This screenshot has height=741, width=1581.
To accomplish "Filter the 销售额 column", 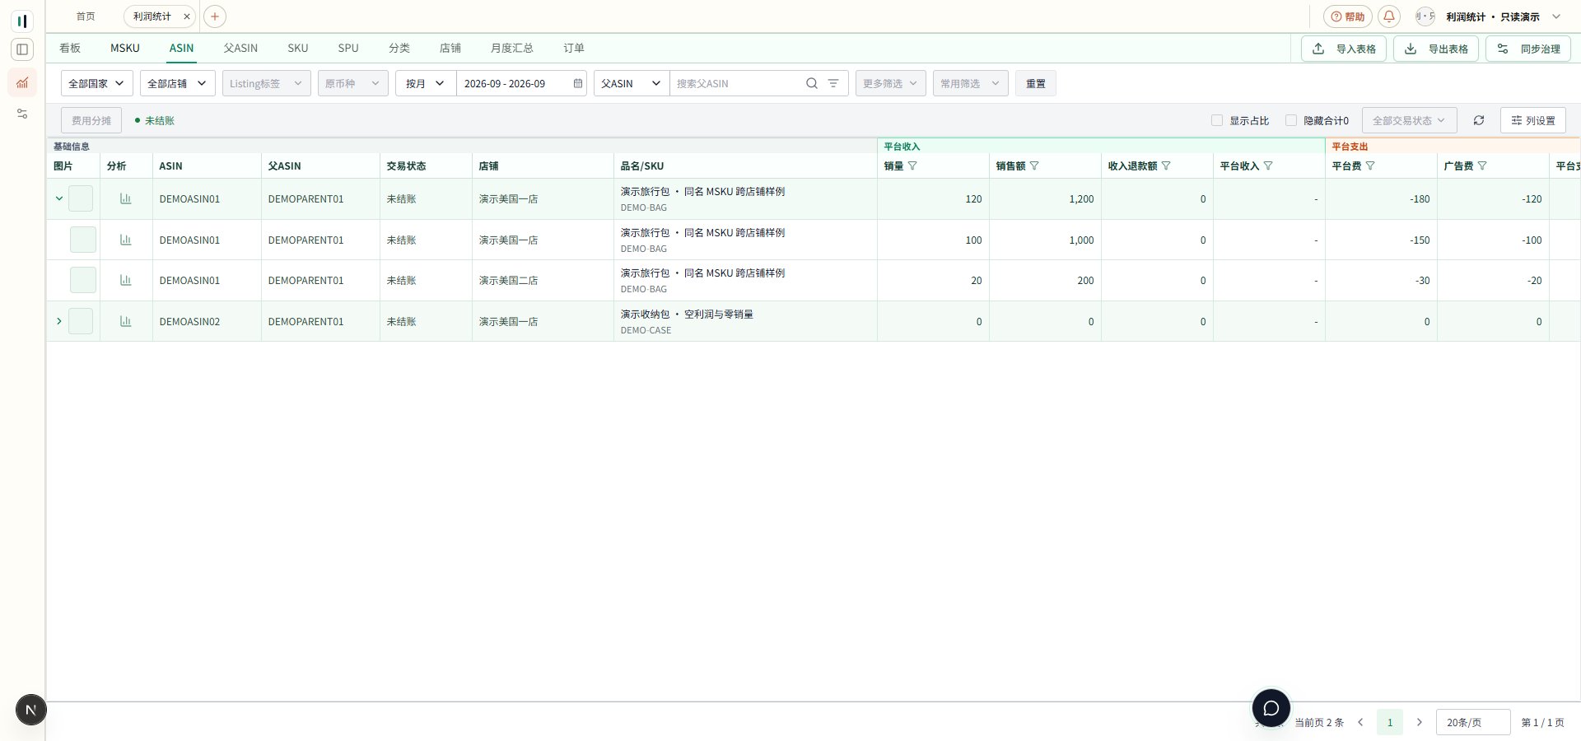I will tap(1034, 165).
